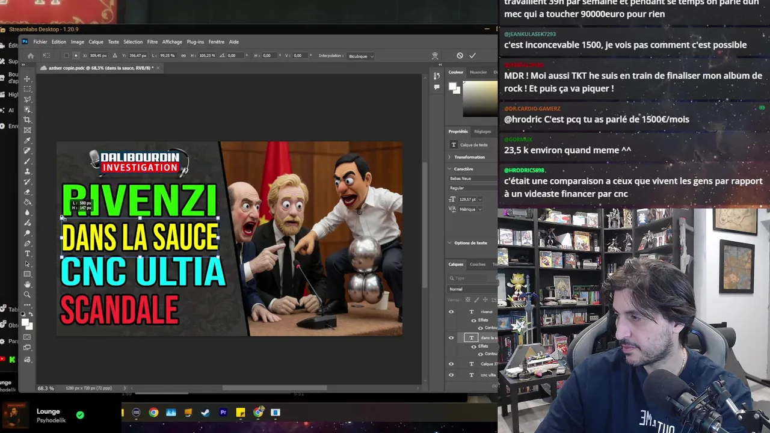
Task: Hide the rivenzi text layer
Action: click(451, 312)
